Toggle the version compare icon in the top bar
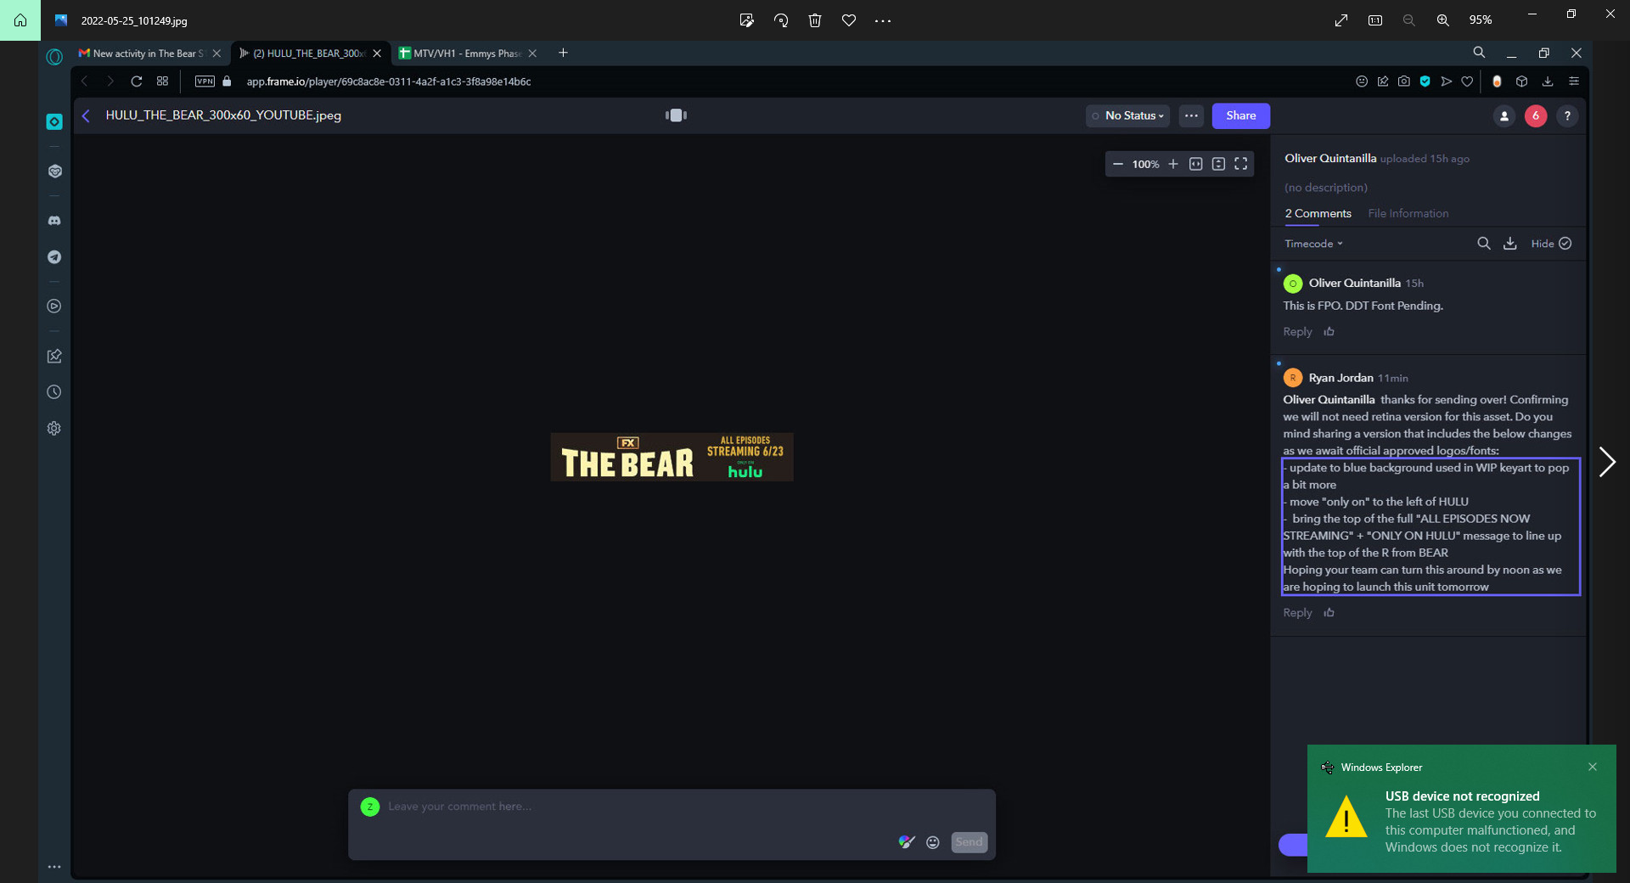Screen dimensions: 1630x883 [676, 115]
